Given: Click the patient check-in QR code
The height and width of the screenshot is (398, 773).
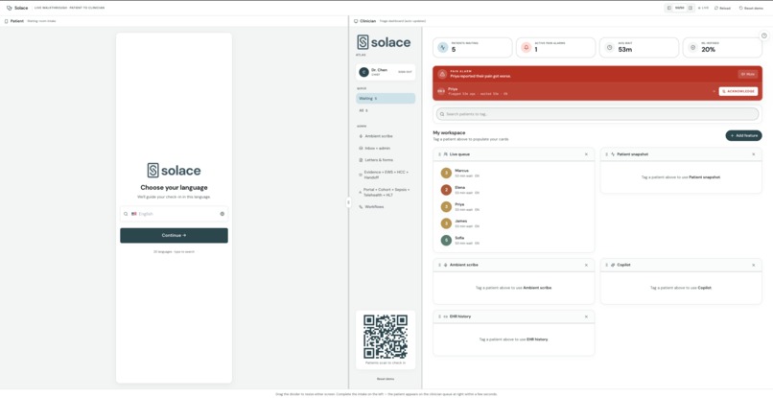Looking at the screenshot, I should (x=386, y=337).
